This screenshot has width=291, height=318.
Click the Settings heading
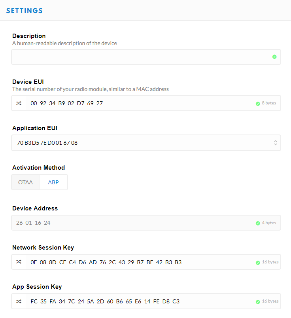coord(25,11)
